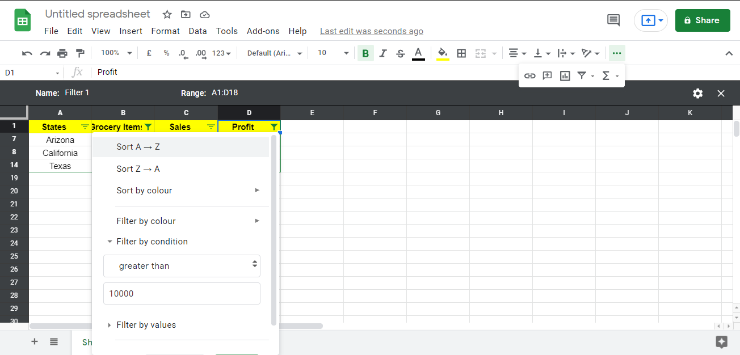Screen dimensions: 740x355
Task: Open Filter by colour submenu
Action: [x=180, y=221]
